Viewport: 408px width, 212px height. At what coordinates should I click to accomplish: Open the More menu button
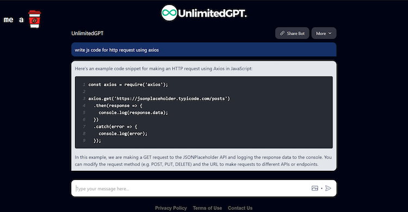click(324, 33)
